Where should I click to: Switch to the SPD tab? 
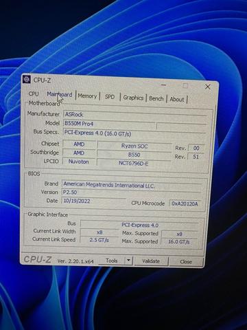(x=110, y=97)
